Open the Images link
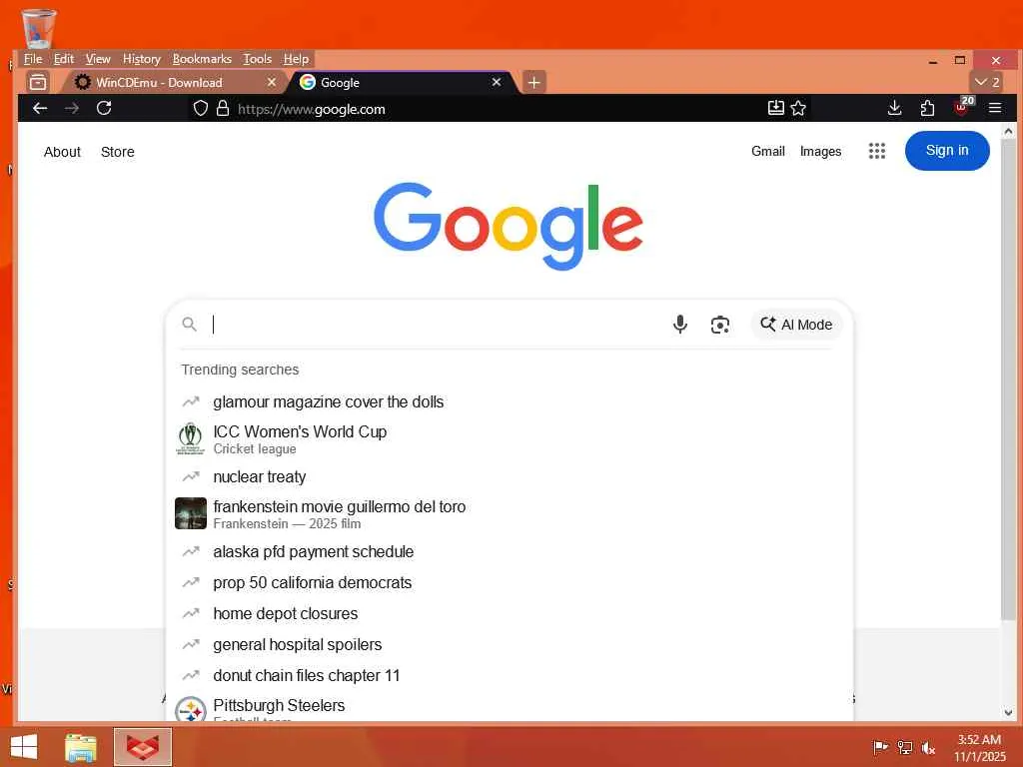Viewport: 1023px width, 767px height. tap(821, 152)
